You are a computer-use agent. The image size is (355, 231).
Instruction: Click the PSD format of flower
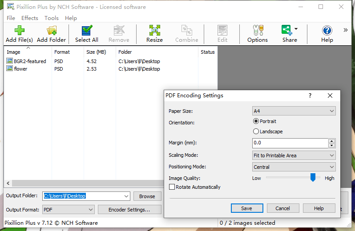(x=59, y=69)
